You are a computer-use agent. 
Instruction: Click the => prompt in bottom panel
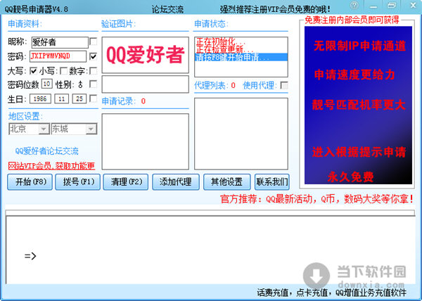click(30, 256)
